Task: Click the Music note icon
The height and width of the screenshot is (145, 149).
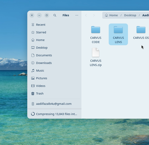Action: pos(33,71)
